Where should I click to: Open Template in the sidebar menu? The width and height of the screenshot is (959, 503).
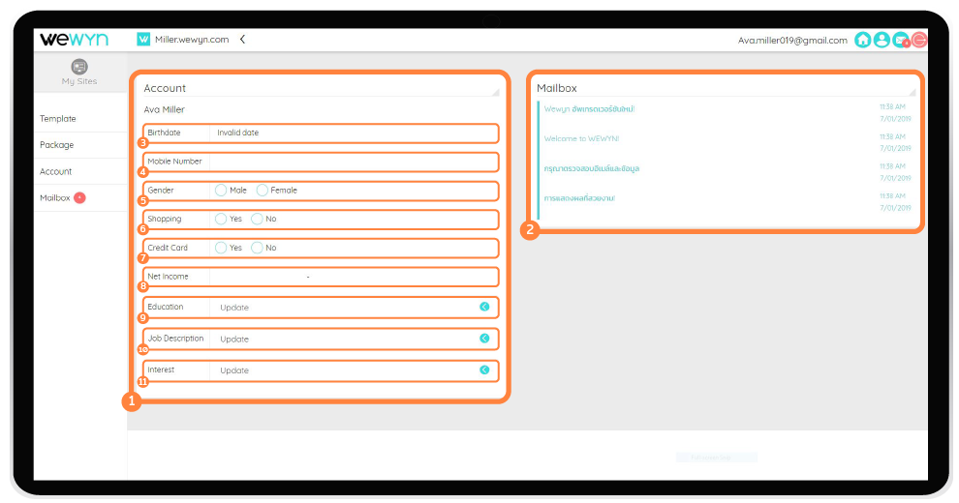coord(58,119)
